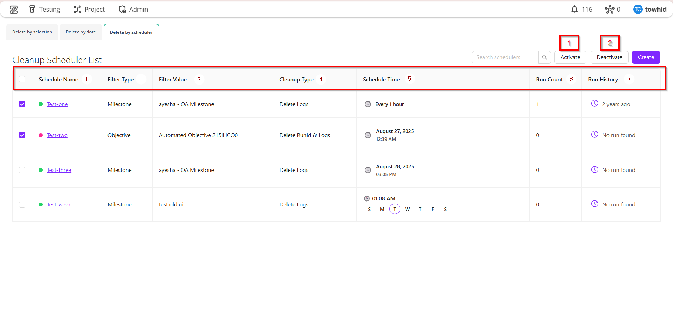This screenshot has width=673, height=310.
Task: Click the search magnifier icon button
Action: [x=544, y=57]
